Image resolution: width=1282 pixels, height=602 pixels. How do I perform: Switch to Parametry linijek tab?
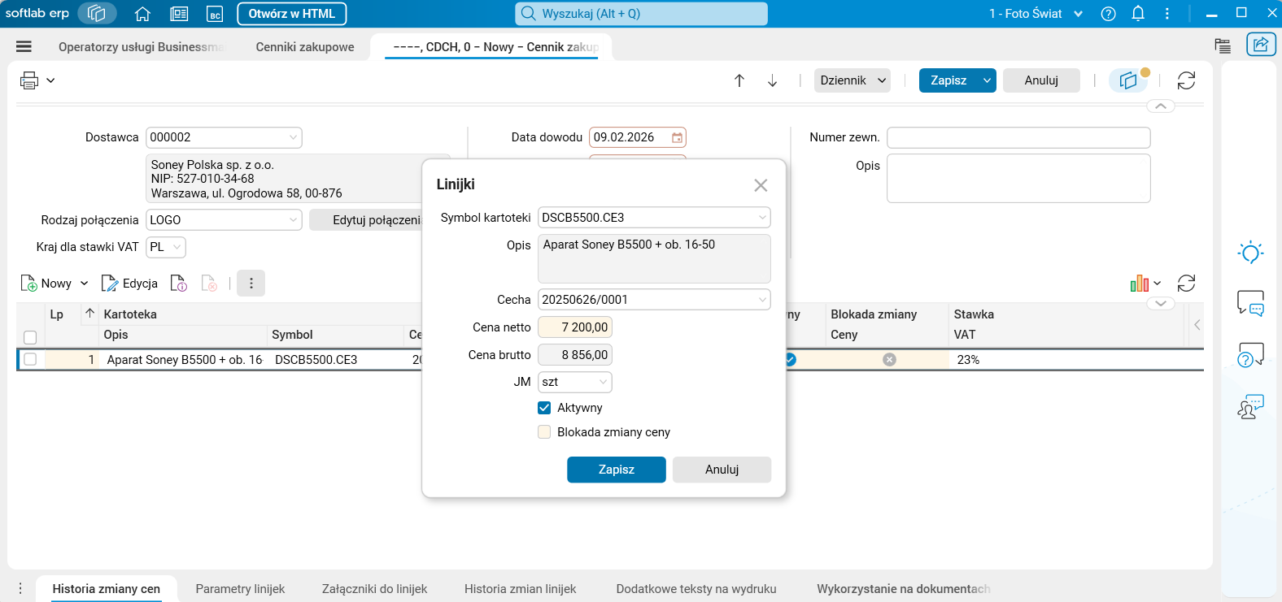pyautogui.click(x=240, y=589)
